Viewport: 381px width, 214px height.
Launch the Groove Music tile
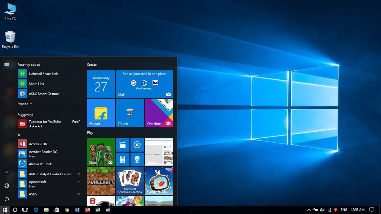pos(137,145)
